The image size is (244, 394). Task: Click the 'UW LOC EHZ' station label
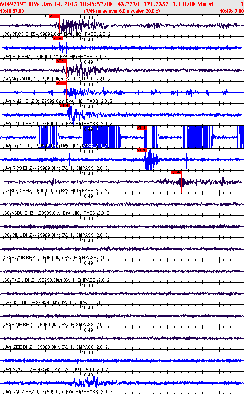[x=18, y=146]
